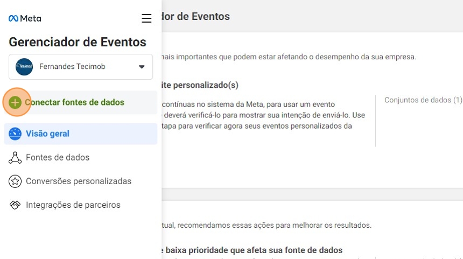Click the Conjuntos de dados (1) text
Screen dimensions: 463x259
(x=423, y=100)
